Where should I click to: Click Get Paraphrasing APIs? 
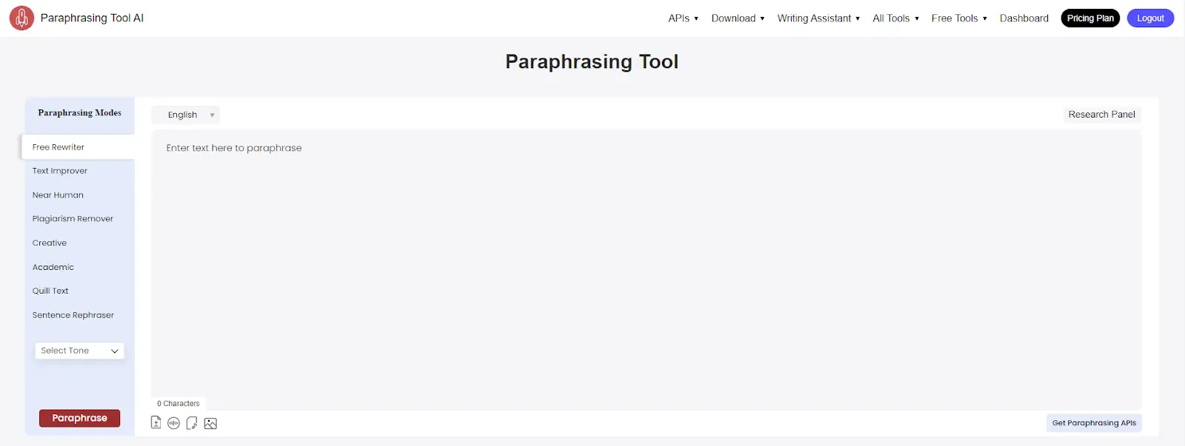click(x=1094, y=423)
